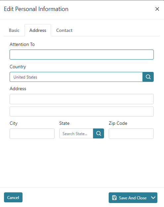Click the Country search magnifier icon

148,77
